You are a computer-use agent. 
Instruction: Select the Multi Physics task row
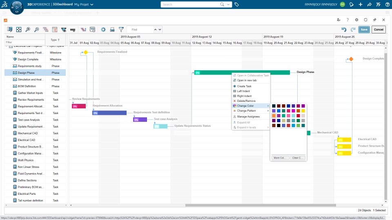click(x=35, y=161)
